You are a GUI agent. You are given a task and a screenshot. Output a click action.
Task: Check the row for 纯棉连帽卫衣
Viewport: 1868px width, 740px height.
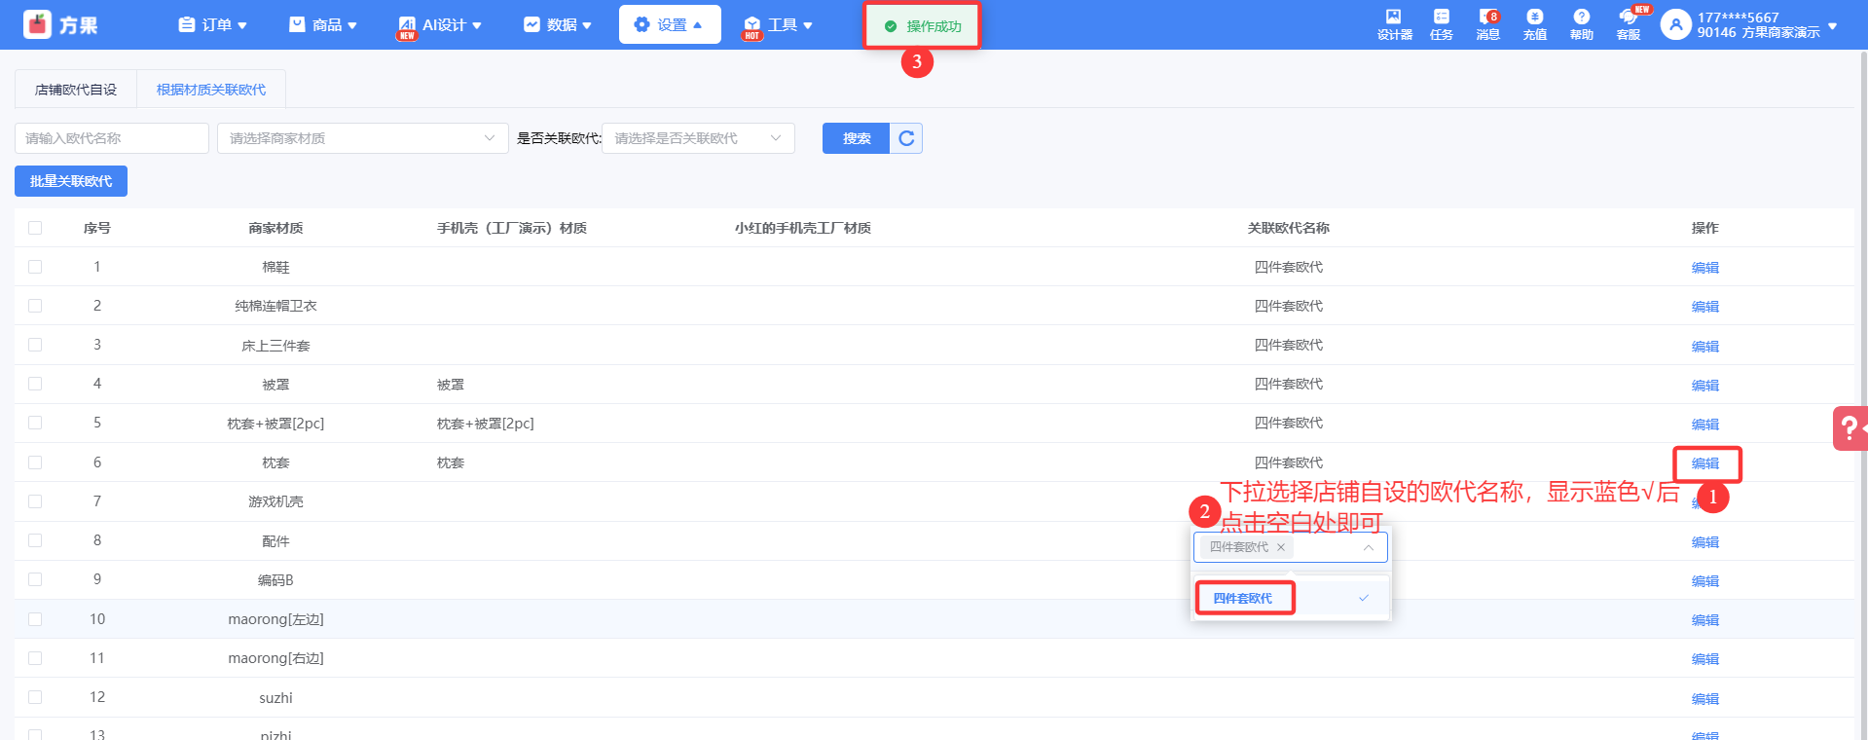tap(35, 306)
